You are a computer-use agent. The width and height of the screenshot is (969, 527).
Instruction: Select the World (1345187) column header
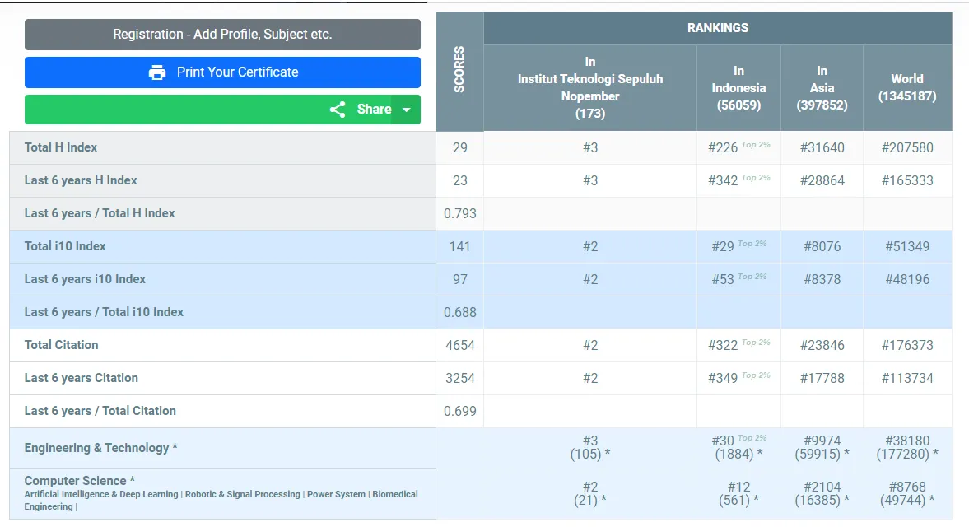pos(906,88)
